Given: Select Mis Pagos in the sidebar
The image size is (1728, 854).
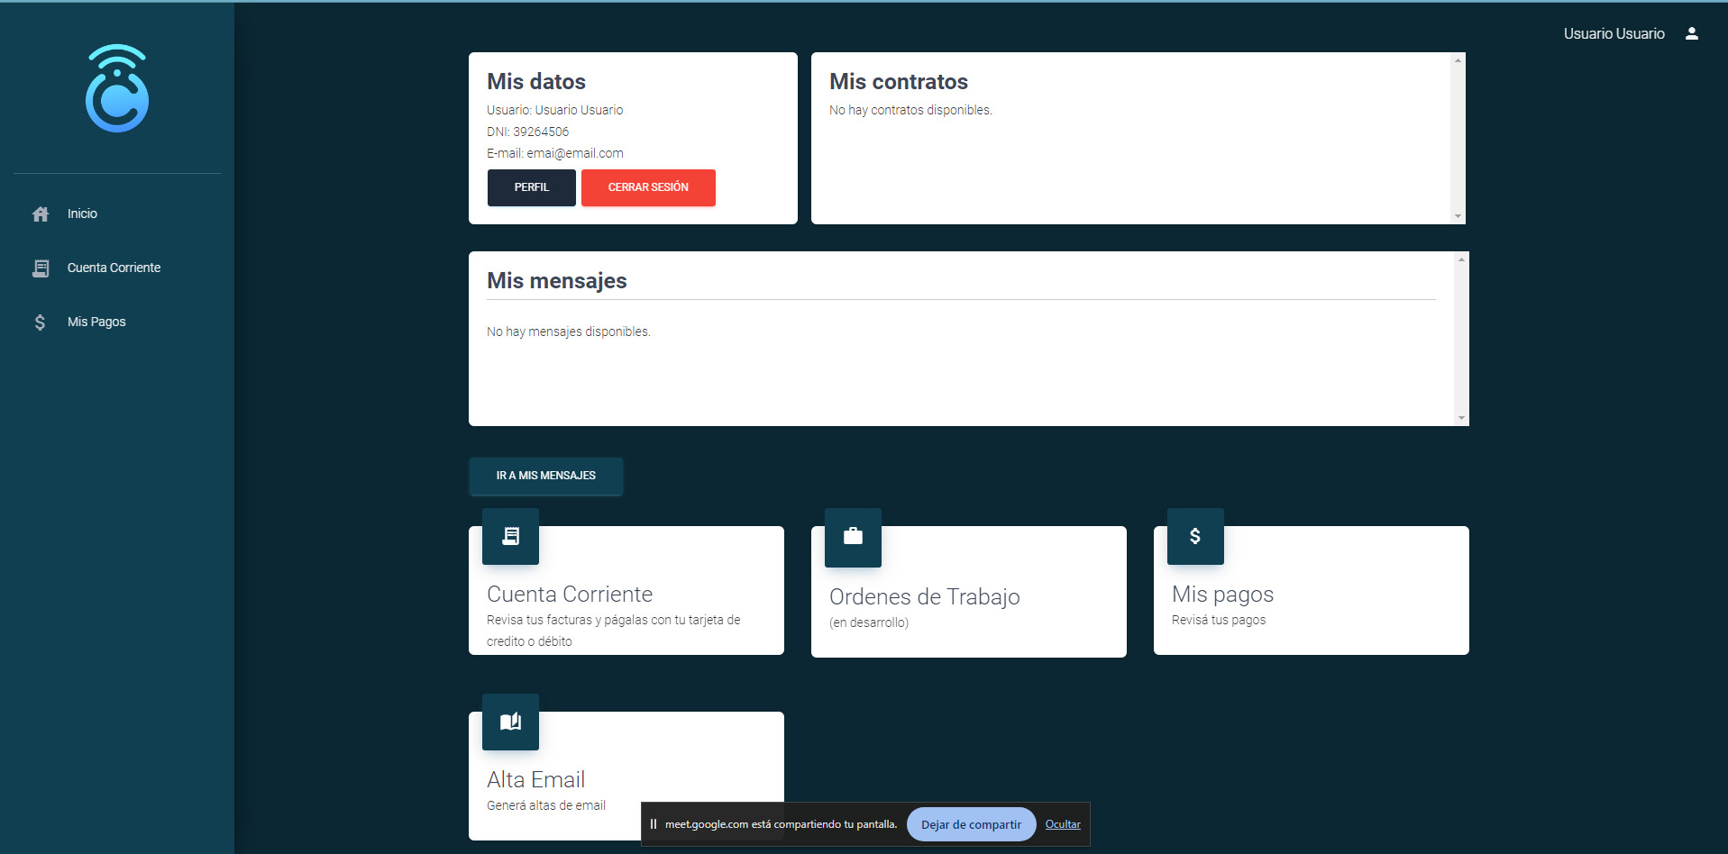Looking at the screenshot, I should tap(96, 323).
